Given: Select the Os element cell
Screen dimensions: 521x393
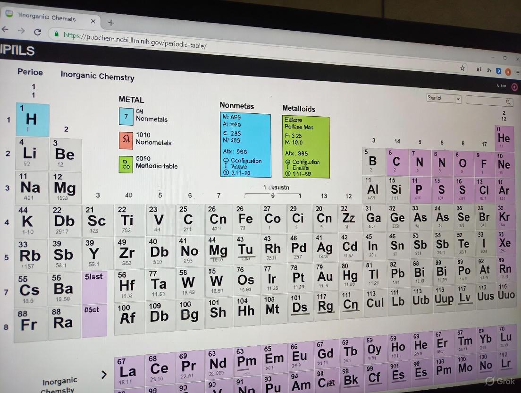Looking at the screenshot, I should [246, 280].
